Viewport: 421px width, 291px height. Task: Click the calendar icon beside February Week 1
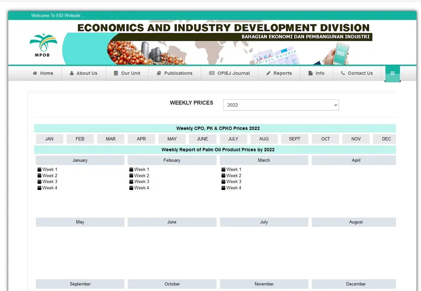(131, 170)
